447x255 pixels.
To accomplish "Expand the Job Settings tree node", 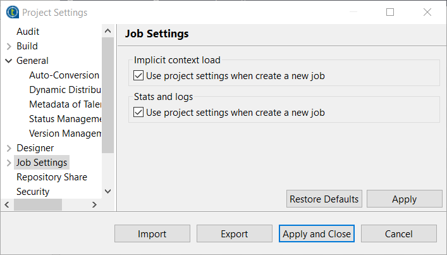I will point(9,163).
